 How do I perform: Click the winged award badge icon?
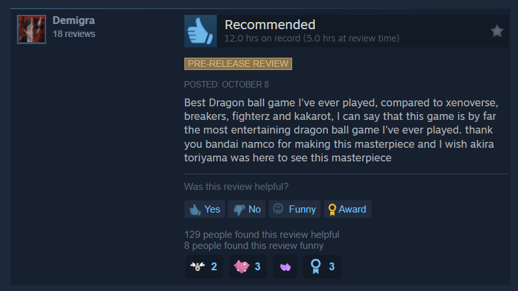197,266
